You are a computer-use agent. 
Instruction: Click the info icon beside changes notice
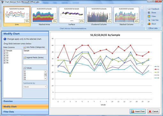(5, 39)
